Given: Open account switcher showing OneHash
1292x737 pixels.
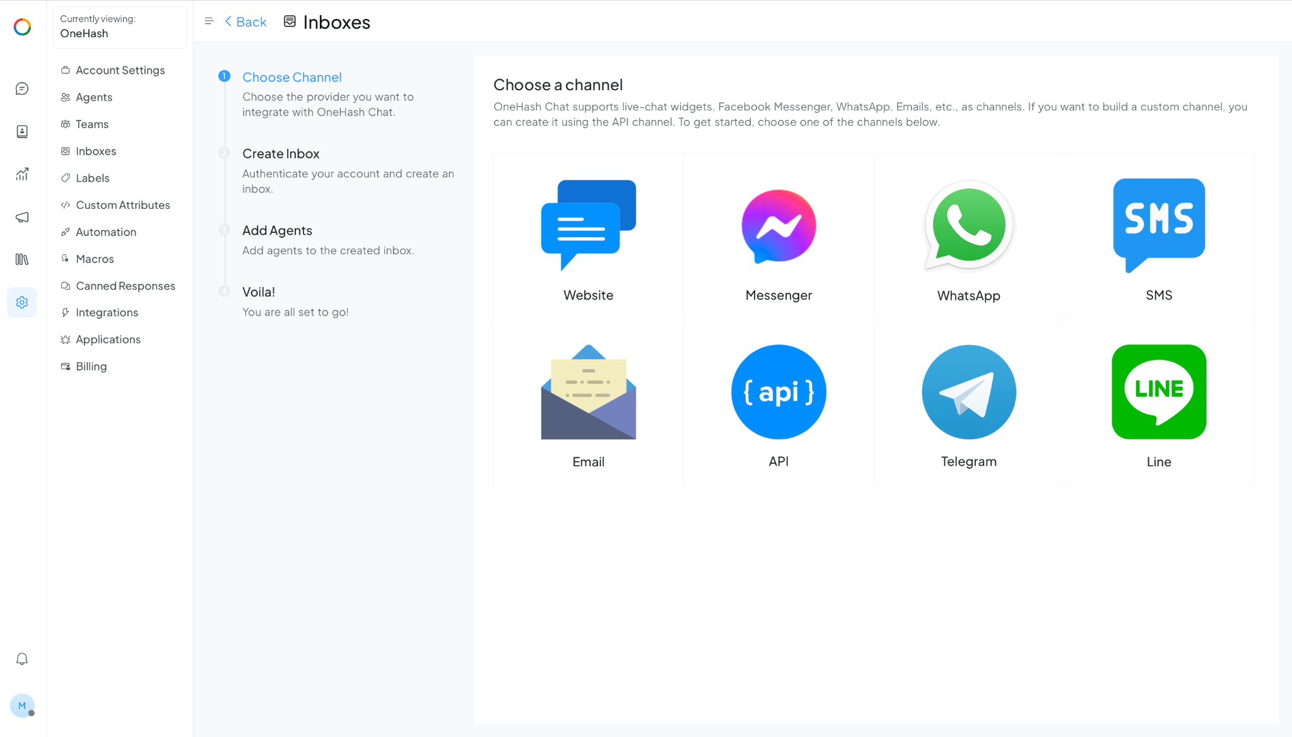Looking at the screenshot, I should click(x=119, y=27).
